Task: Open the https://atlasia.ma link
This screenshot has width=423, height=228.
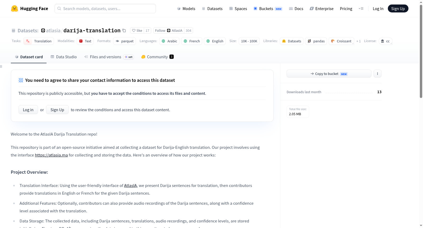Action: (51, 155)
